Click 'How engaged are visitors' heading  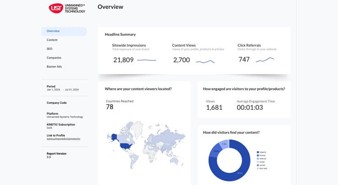click(x=244, y=89)
